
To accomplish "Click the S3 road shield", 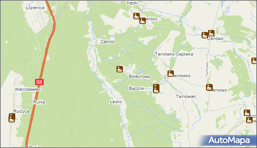I will pyautogui.click(x=39, y=82).
